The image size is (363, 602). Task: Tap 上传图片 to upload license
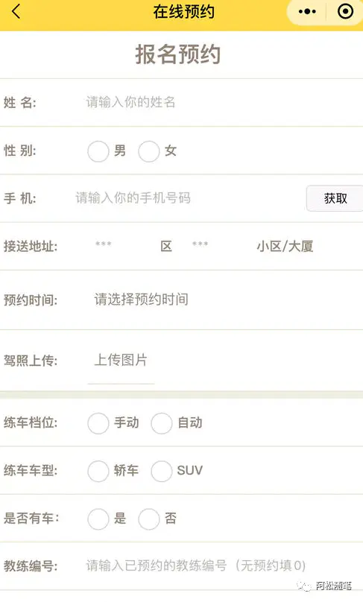121,360
